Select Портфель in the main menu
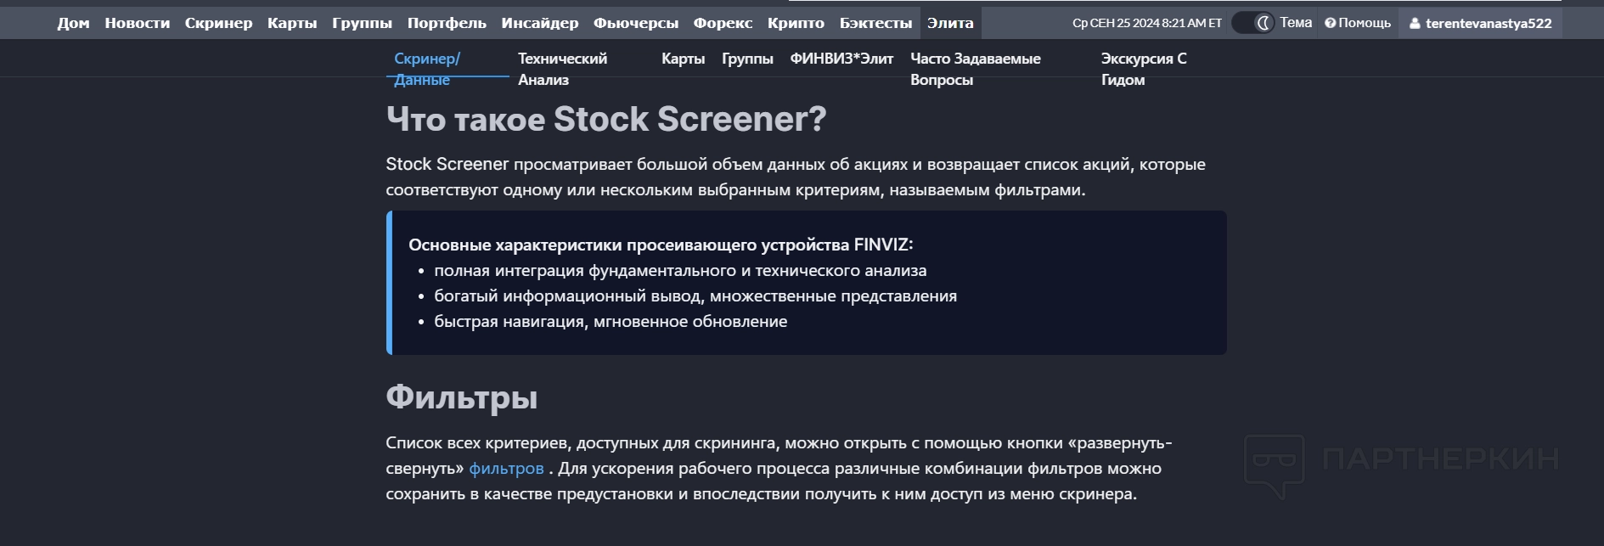1604x546 pixels. pos(447,23)
